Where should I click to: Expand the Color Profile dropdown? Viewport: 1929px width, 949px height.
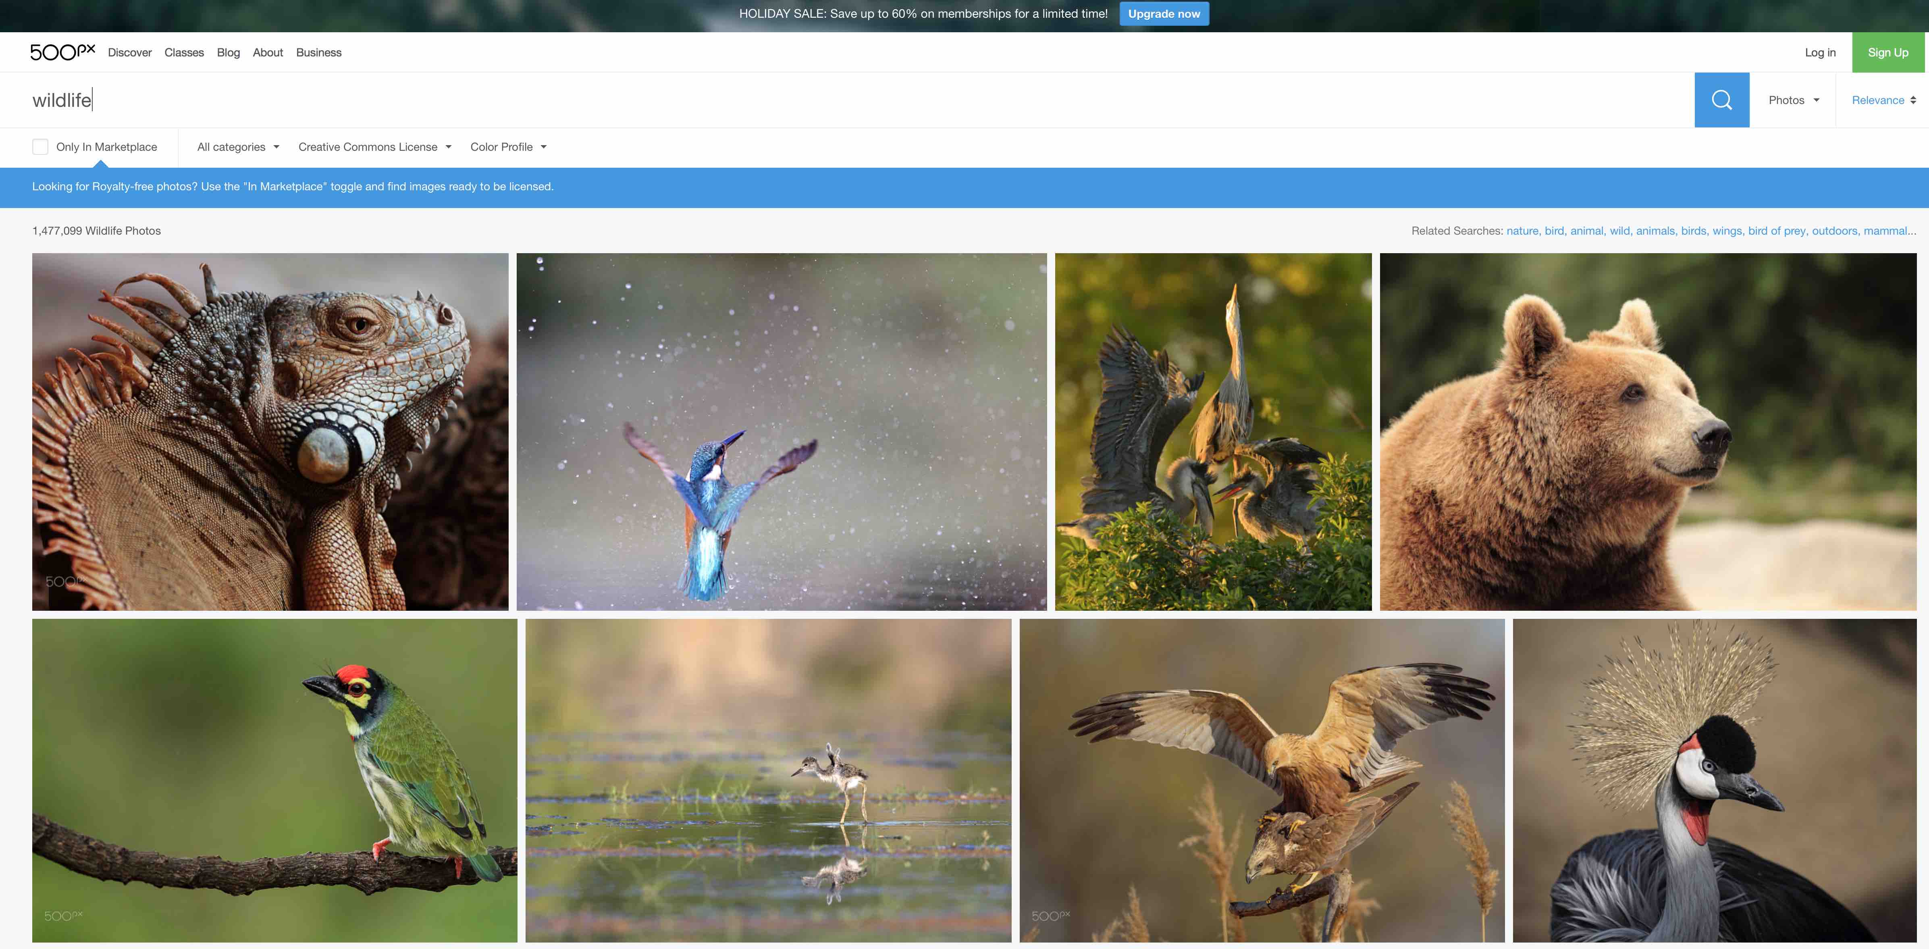coord(509,147)
